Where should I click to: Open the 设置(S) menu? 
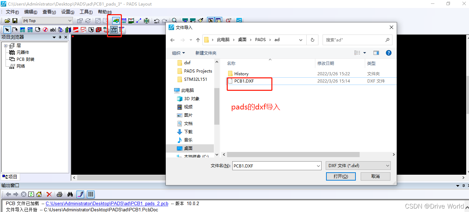tap(68, 12)
